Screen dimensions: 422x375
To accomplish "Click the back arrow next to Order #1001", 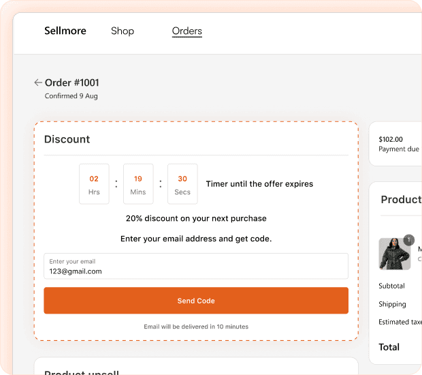I will tap(38, 82).
